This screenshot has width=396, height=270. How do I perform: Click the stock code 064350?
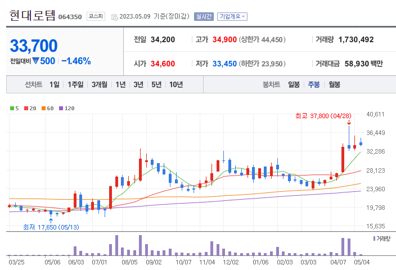click(70, 17)
